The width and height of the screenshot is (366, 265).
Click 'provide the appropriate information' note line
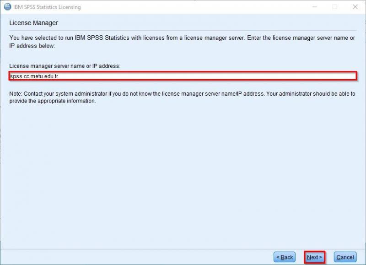coord(53,101)
